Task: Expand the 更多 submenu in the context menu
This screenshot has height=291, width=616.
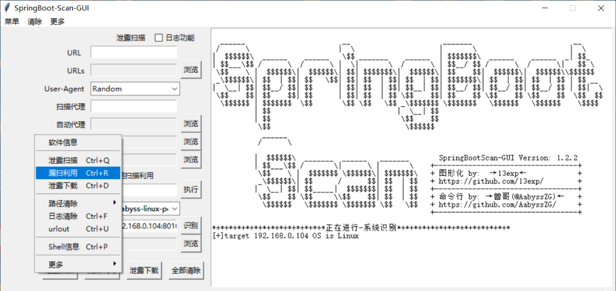Action: (78, 264)
